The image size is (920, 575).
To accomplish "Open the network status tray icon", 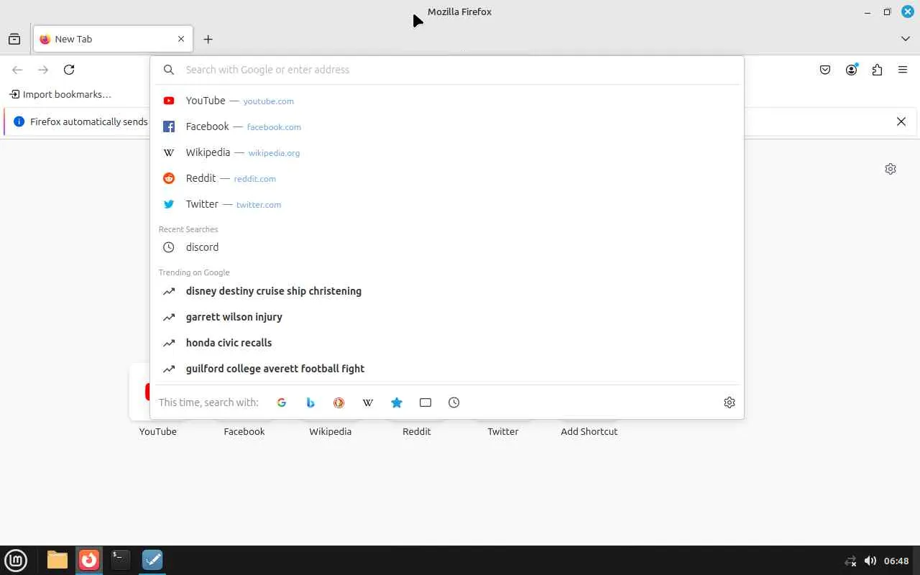I will [x=851, y=561].
